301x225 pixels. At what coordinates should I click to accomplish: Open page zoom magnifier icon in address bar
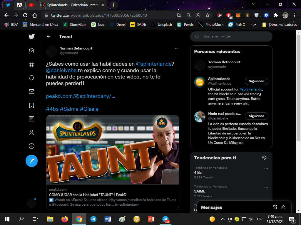[x=189, y=15]
